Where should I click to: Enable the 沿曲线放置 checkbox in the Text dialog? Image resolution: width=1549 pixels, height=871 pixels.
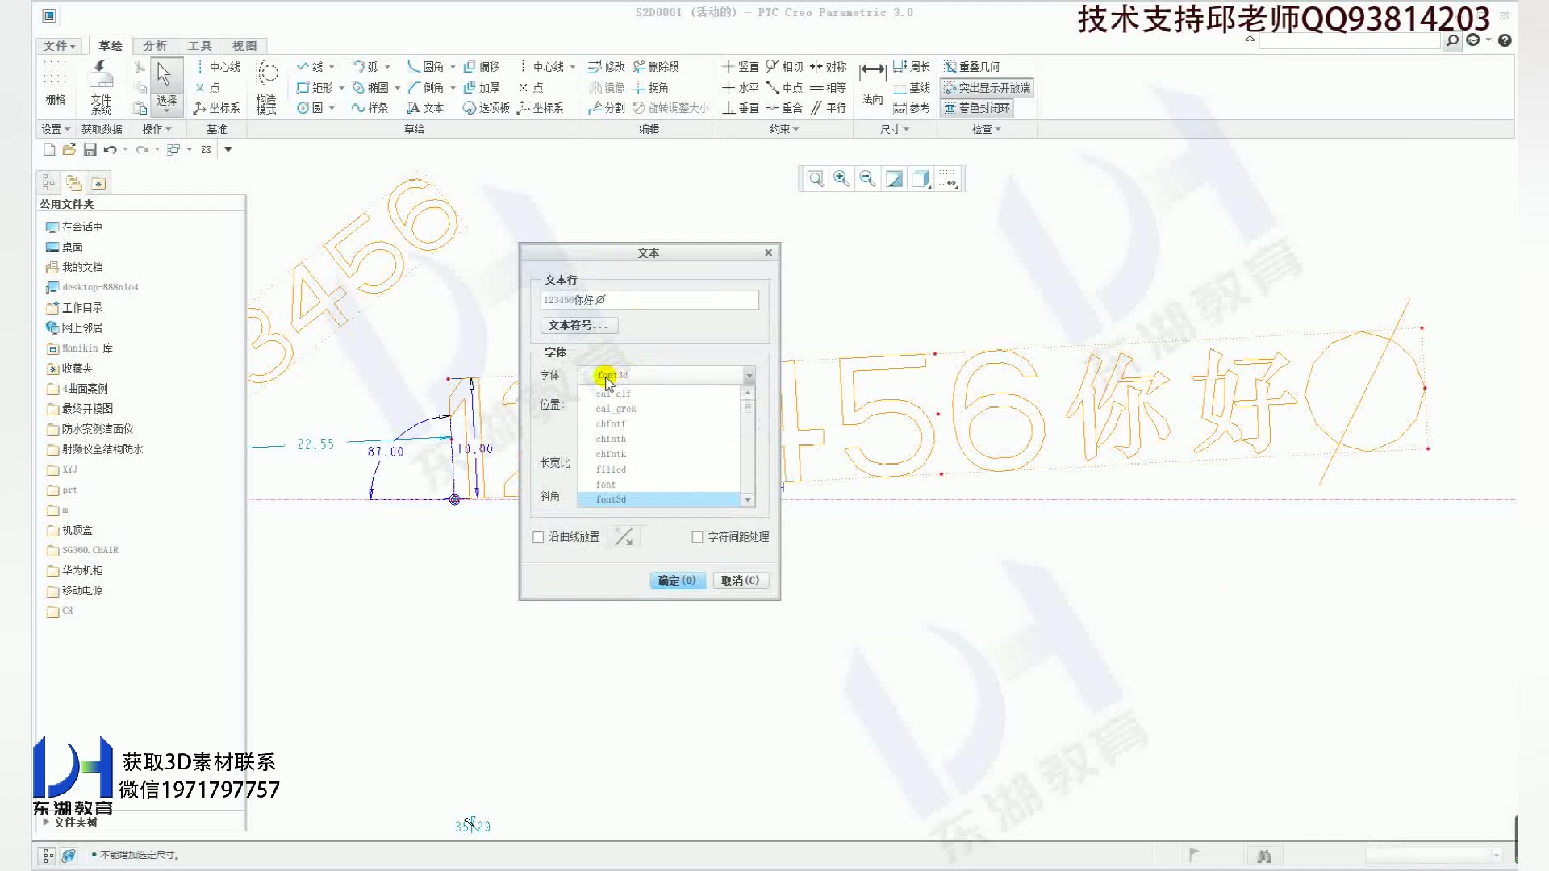point(538,537)
